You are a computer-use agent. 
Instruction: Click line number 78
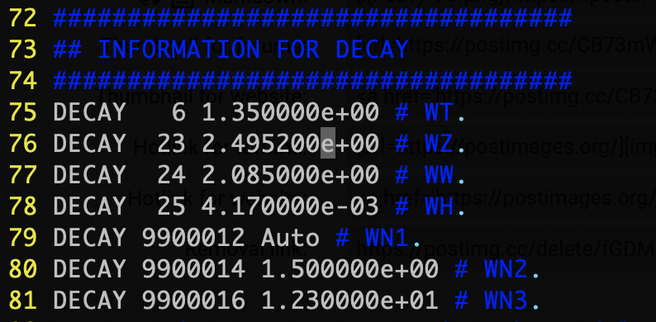[23, 206]
